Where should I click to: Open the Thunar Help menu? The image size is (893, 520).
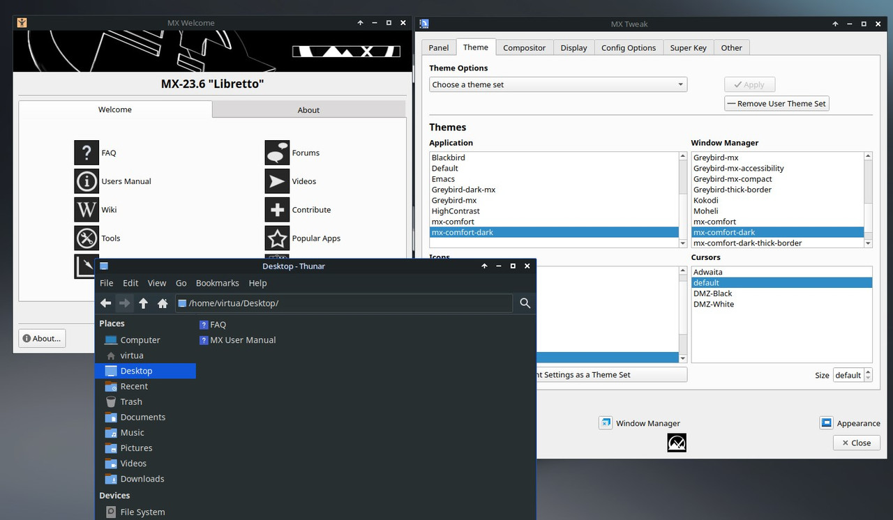[258, 283]
